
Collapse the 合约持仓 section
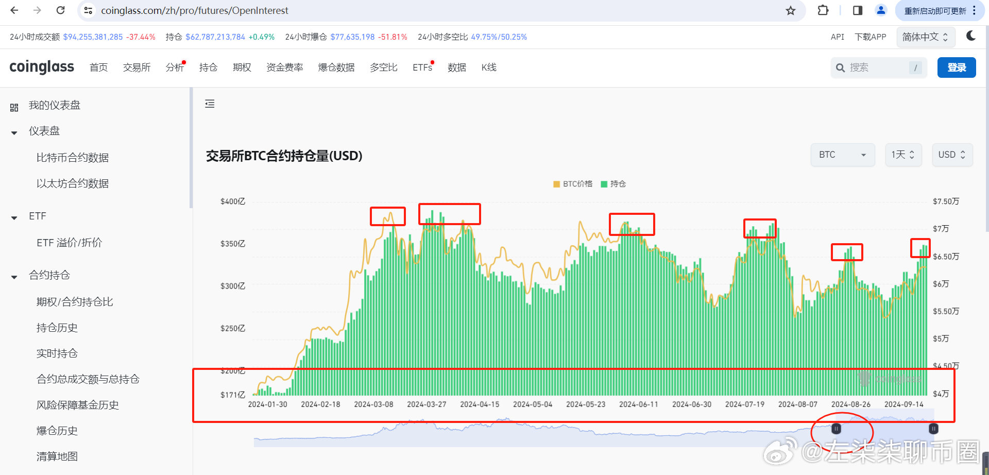pyautogui.click(x=14, y=277)
